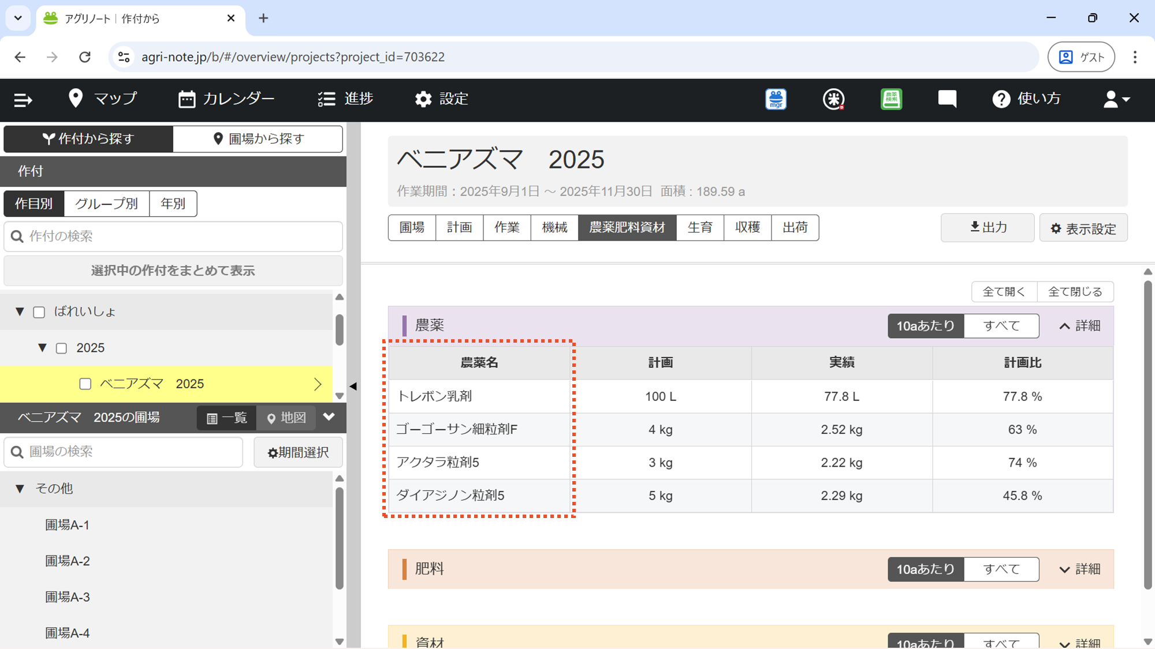Collapse left panel with black triangle
The width and height of the screenshot is (1155, 649).
353,386
